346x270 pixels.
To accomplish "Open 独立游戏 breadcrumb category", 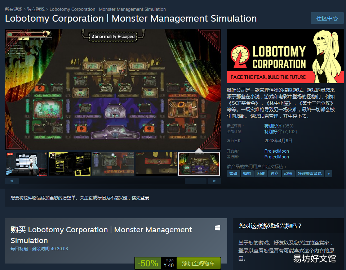I will point(36,9).
